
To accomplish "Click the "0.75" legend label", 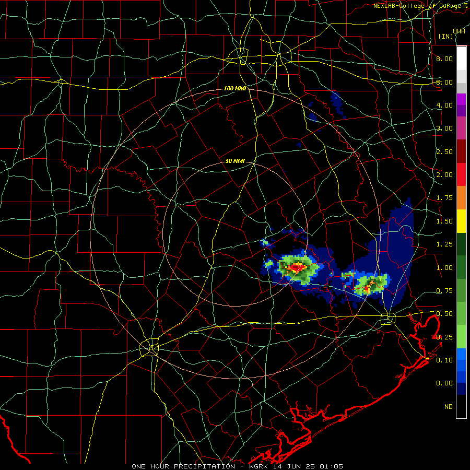I will point(444,291).
